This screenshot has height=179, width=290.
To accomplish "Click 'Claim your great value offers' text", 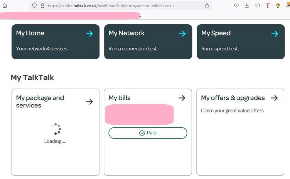I will tap(232, 110).
